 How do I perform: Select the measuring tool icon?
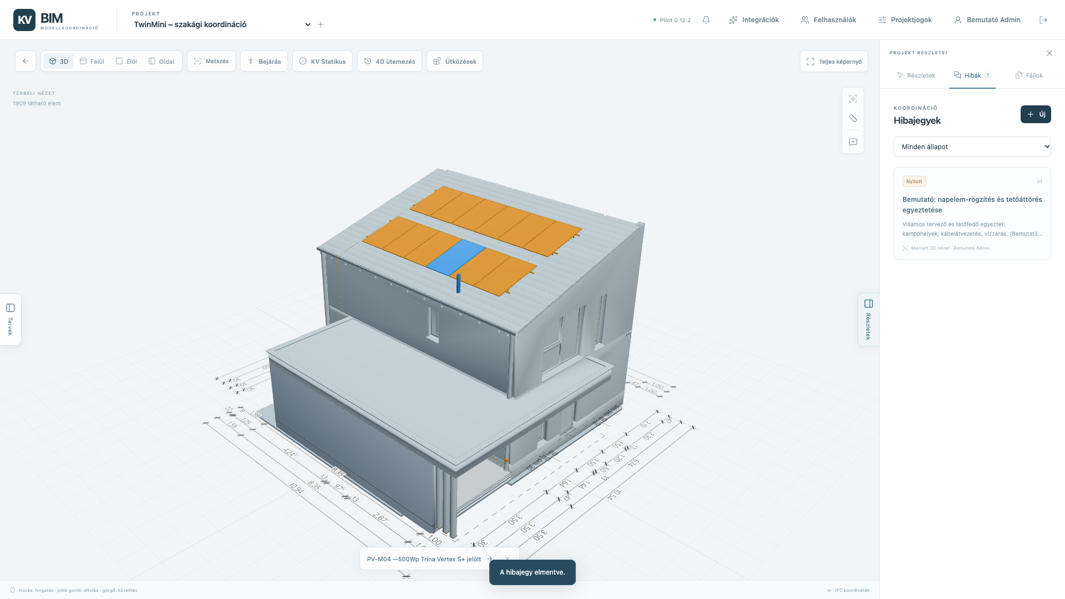853,118
